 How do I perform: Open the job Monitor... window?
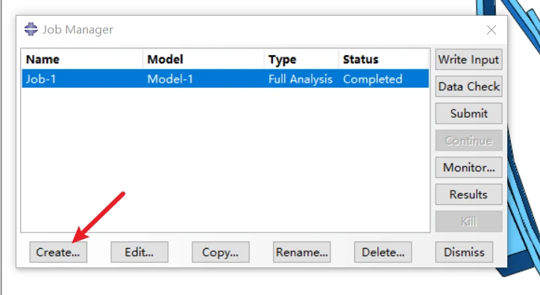click(x=468, y=168)
